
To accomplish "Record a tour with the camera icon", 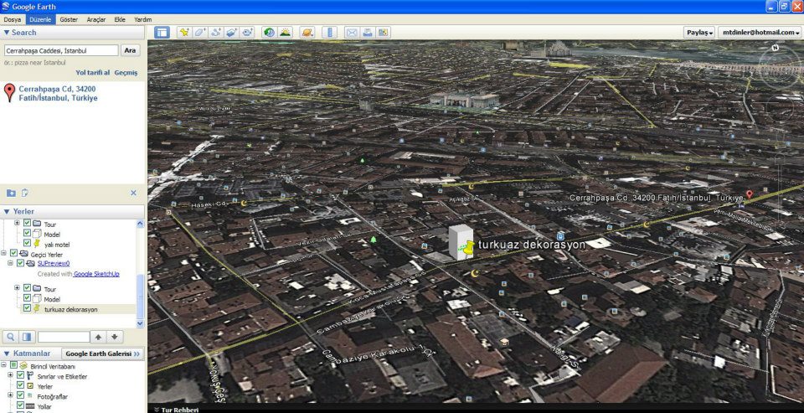I will [248, 33].
